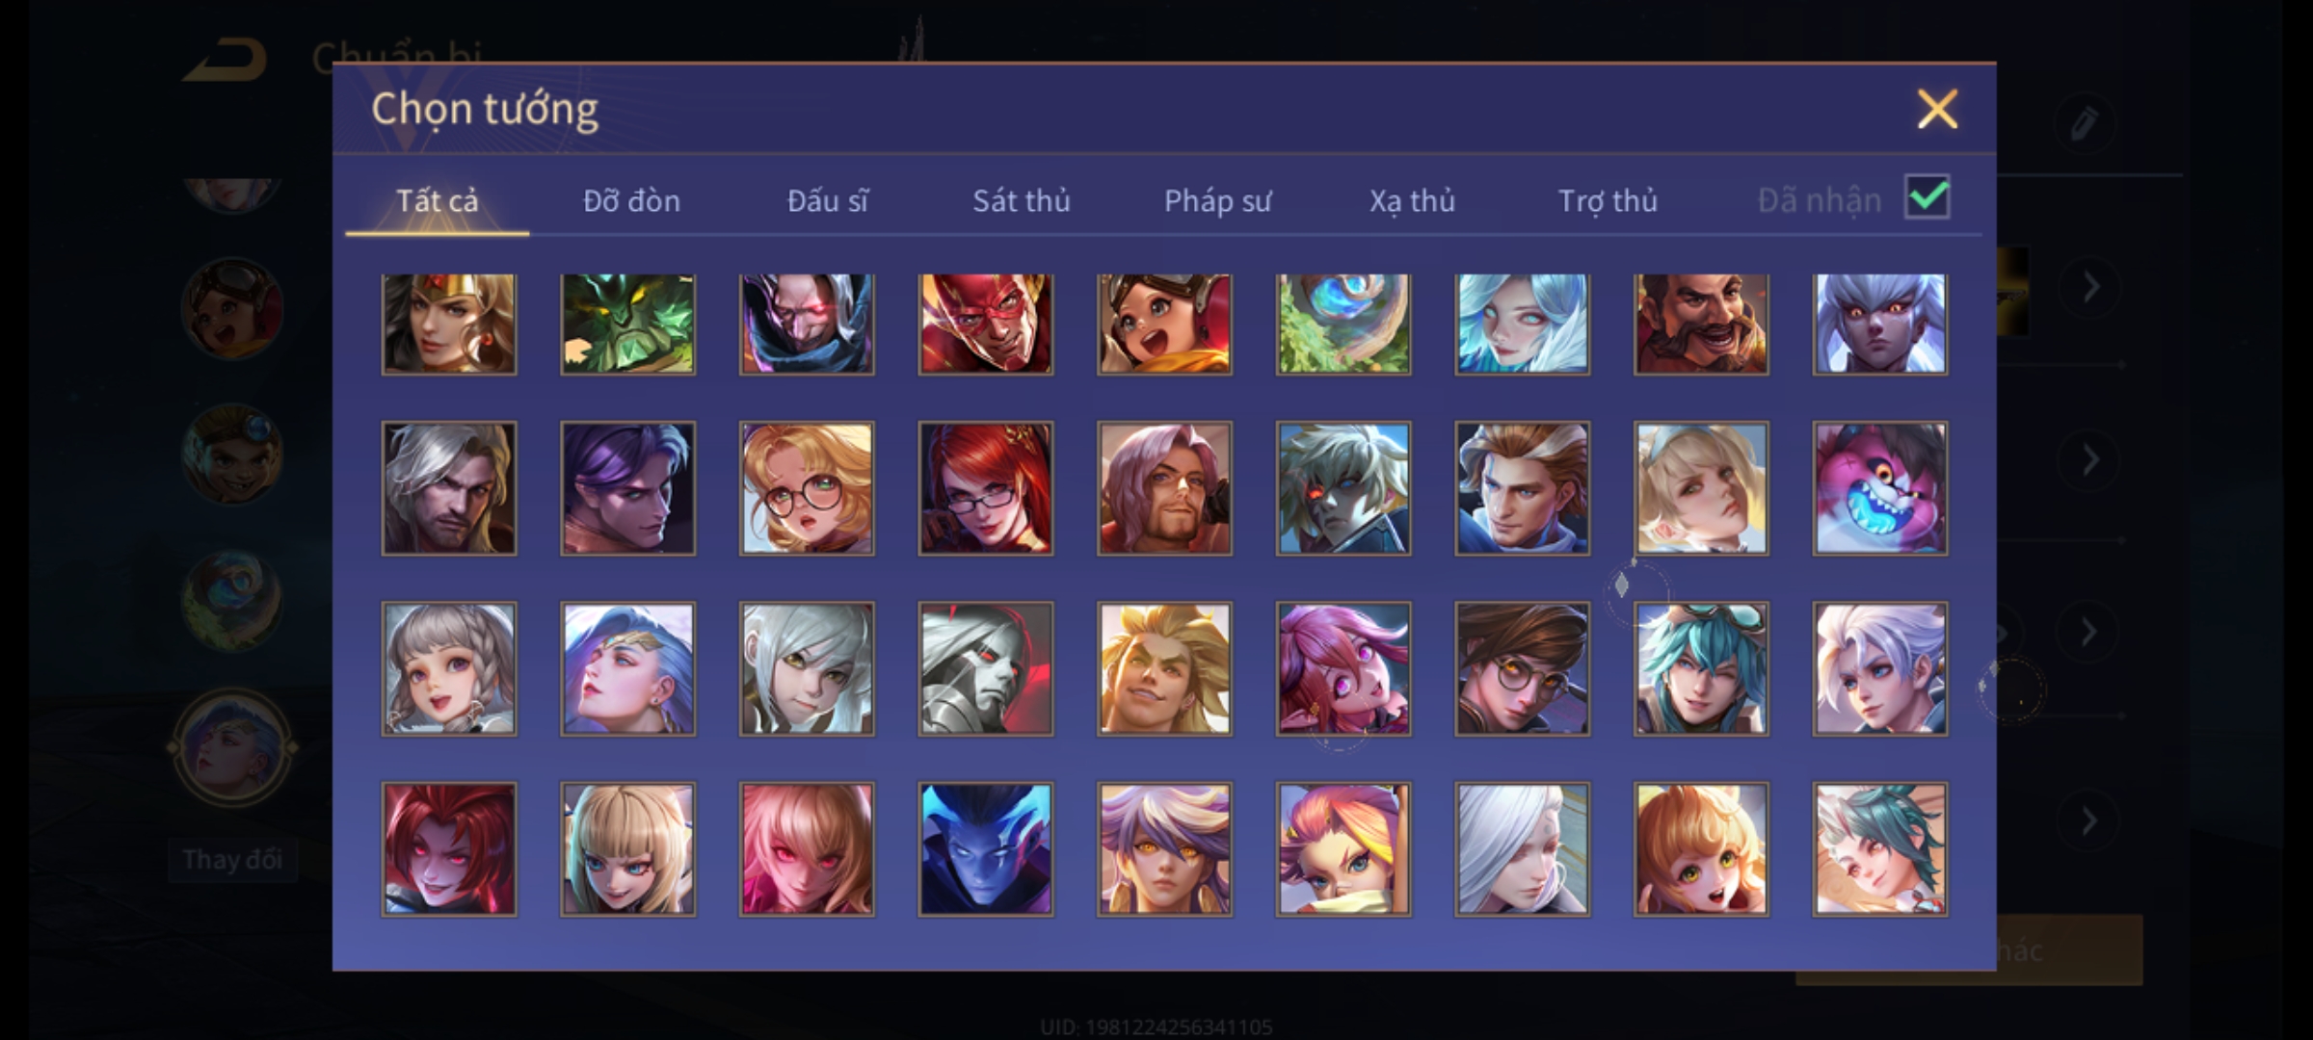
Task: Switch to the Đấu sĩ tab
Action: point(827,200)
